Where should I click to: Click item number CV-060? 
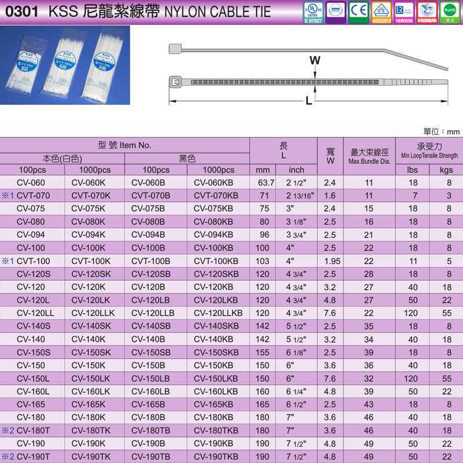point(31,183)
